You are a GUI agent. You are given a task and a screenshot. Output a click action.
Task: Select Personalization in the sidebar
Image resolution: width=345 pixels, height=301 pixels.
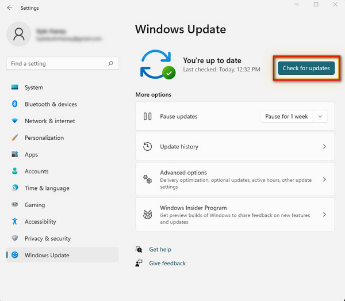(63, 138)
